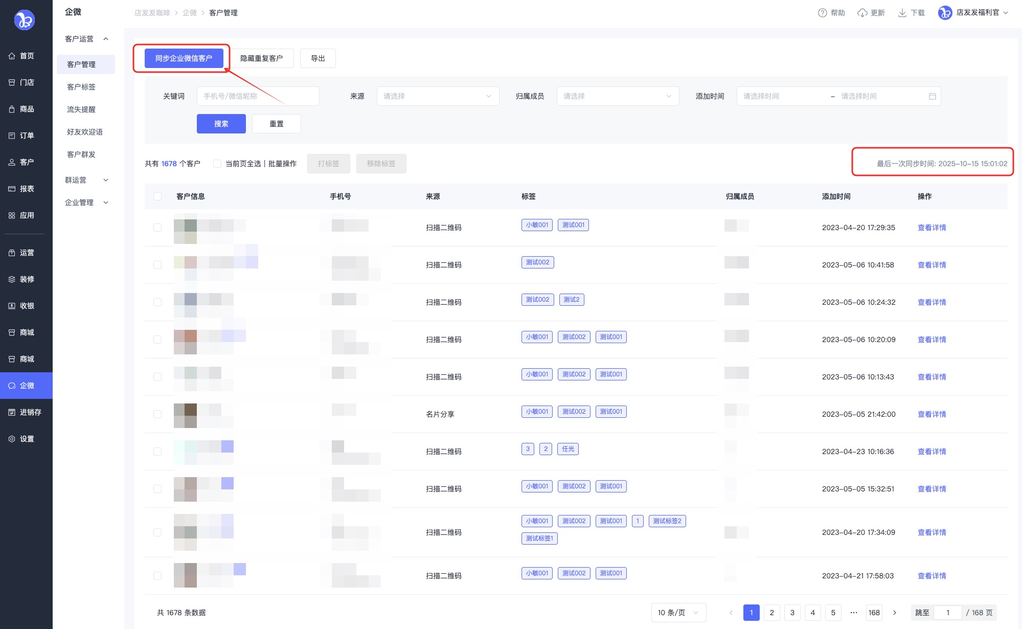Open the 订单 orders icon in sidebar

click(12, 136)
